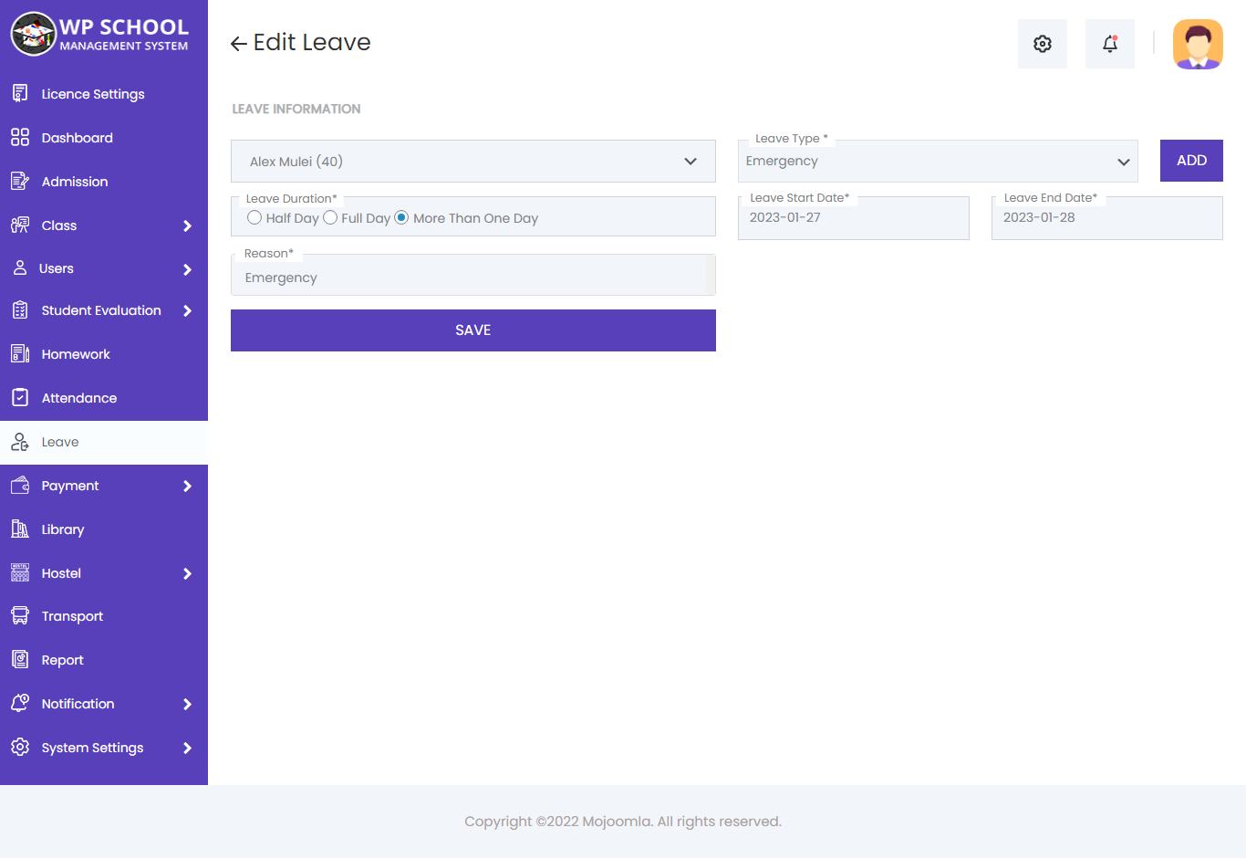Click the Admission pencil icon
The width and height of the screenshot is (1246, 859).
(x=20, y=181)
